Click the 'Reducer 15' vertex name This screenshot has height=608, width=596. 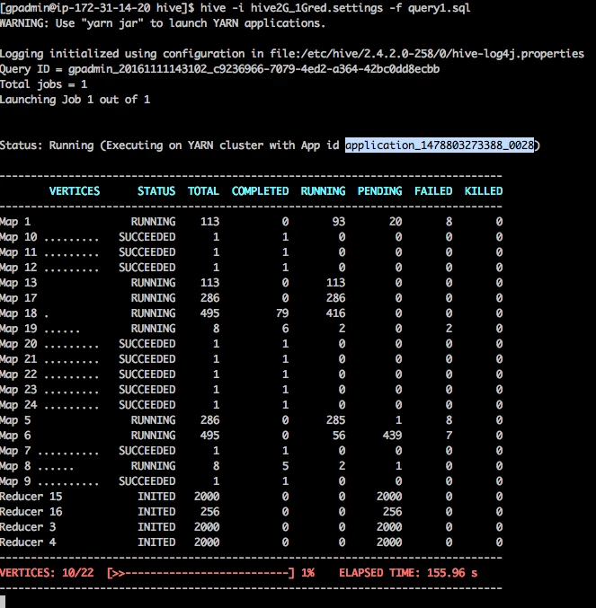coord(31,497)
